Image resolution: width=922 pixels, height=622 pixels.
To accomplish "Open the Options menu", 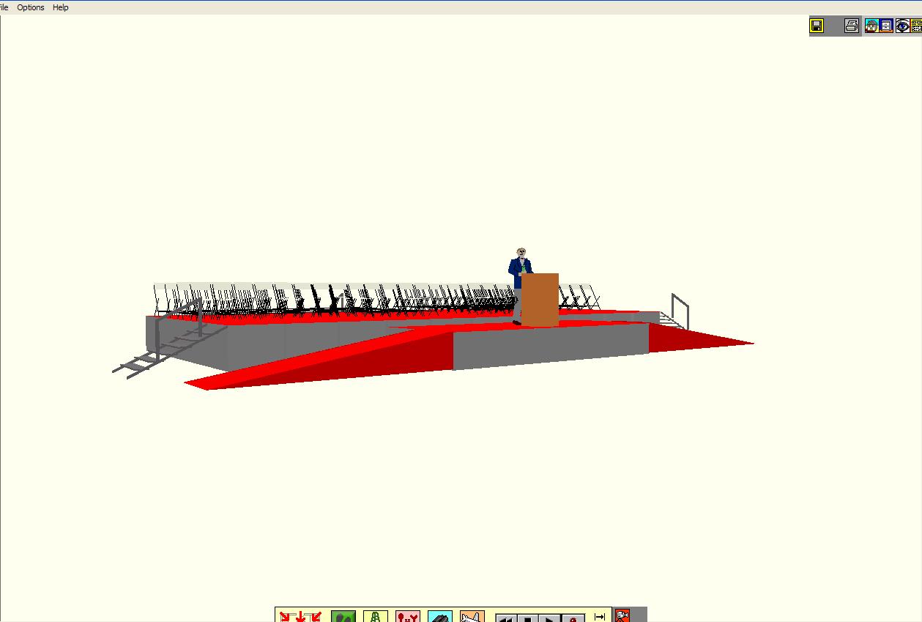I will tap(31, 7).
